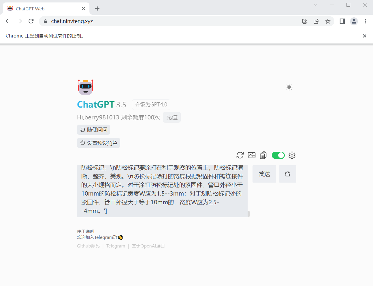This screenshot has width=373, height=287.
Task: Open the share icon in the toolbar
Action: (316, 21)
